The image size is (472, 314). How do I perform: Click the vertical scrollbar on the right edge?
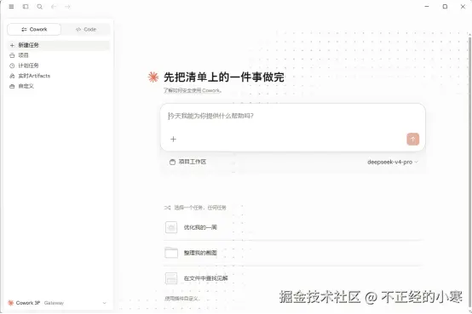[470, 172]
